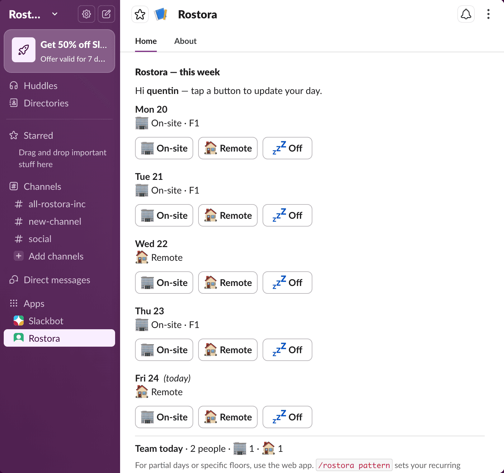Screen dimensions: 504x473
Task: Click 'Drag and drop important stuff here' hint
Action: tap(63, 158)
